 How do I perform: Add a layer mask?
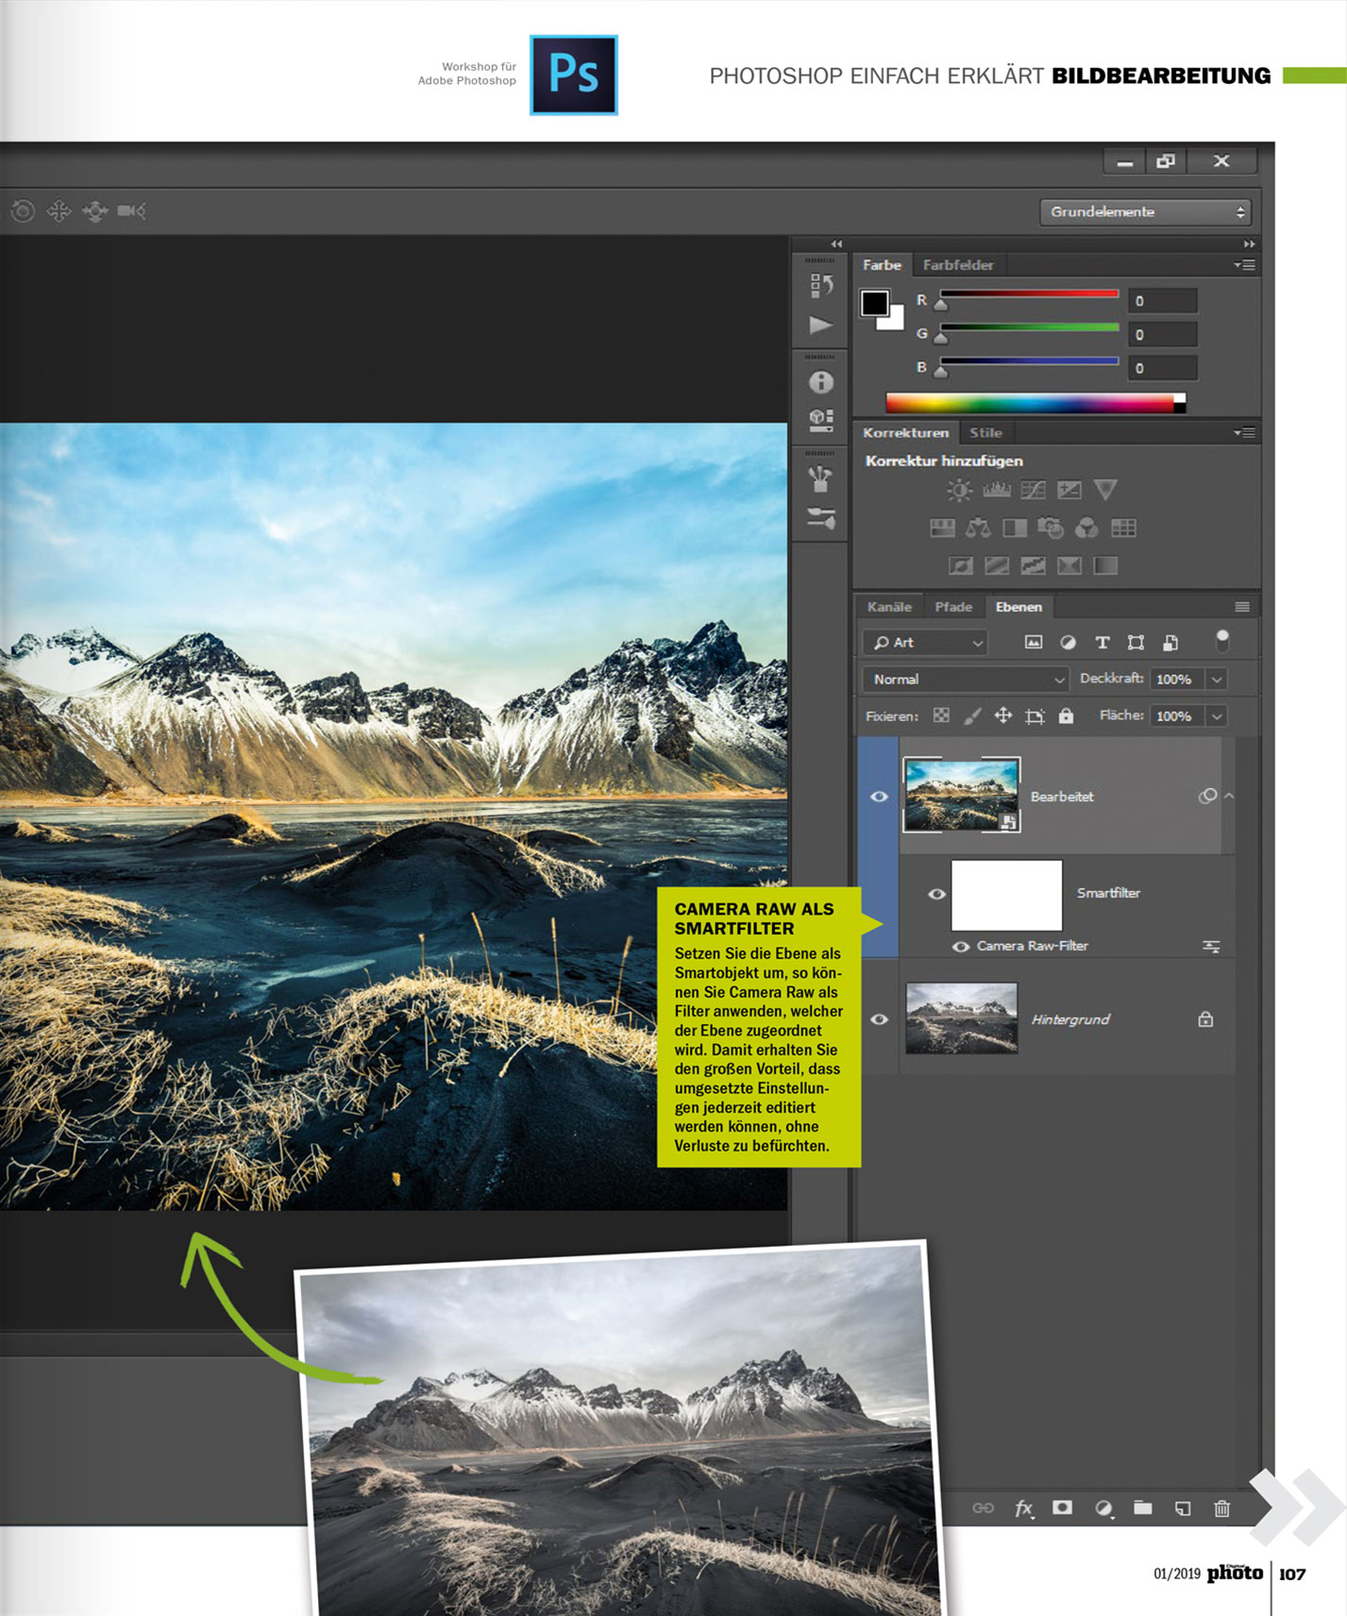[1062, 1508]
